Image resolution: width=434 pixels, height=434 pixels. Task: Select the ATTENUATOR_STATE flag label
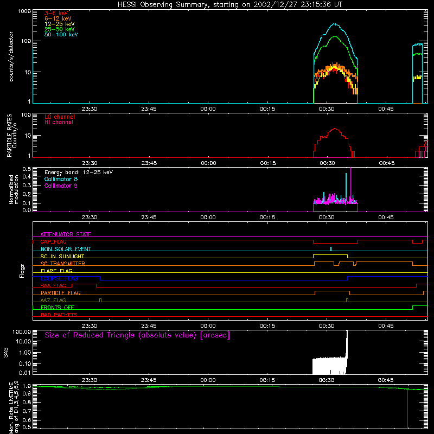coord(66,234)
